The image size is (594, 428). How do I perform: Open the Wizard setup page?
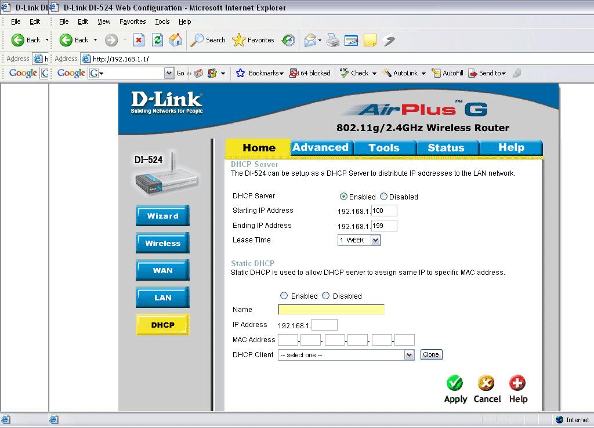click(162, 216)
